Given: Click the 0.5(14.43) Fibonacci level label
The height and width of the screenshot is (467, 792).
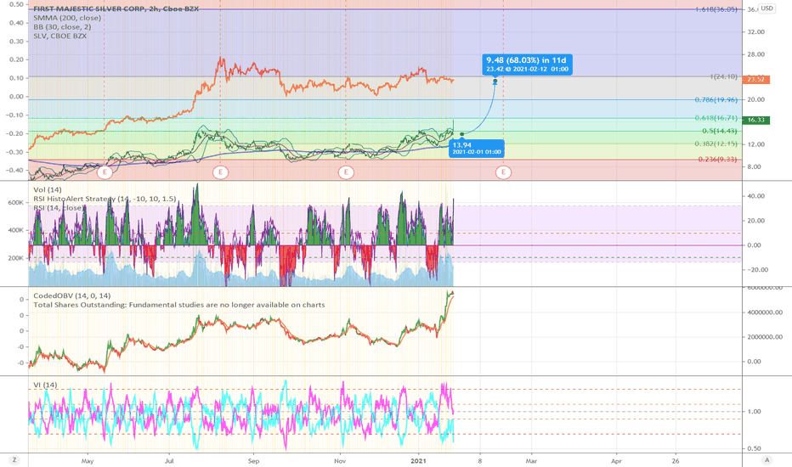Looking at the screenshot, I should coord(719,132).
